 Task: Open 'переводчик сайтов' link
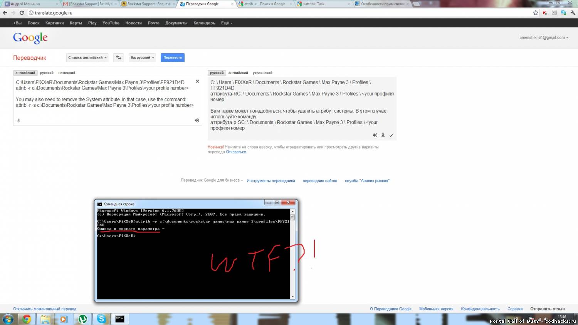click(320, 181)
